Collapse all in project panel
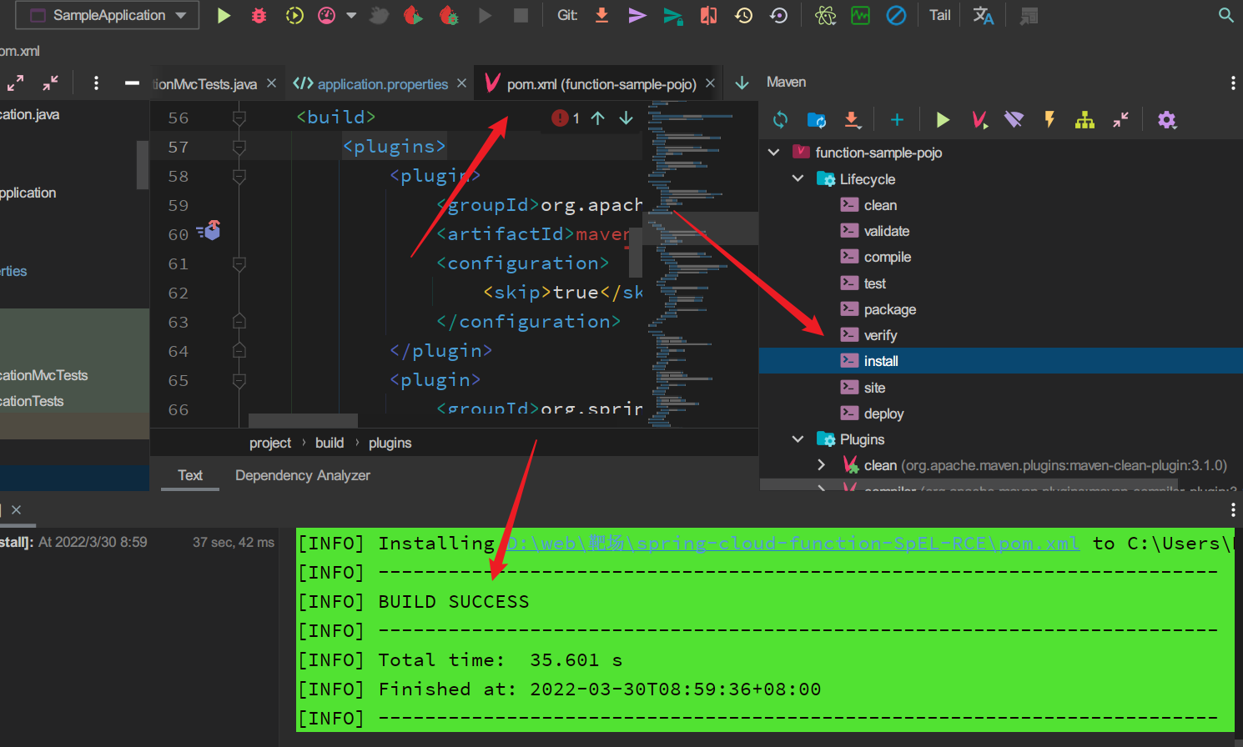 coord(51,83)
